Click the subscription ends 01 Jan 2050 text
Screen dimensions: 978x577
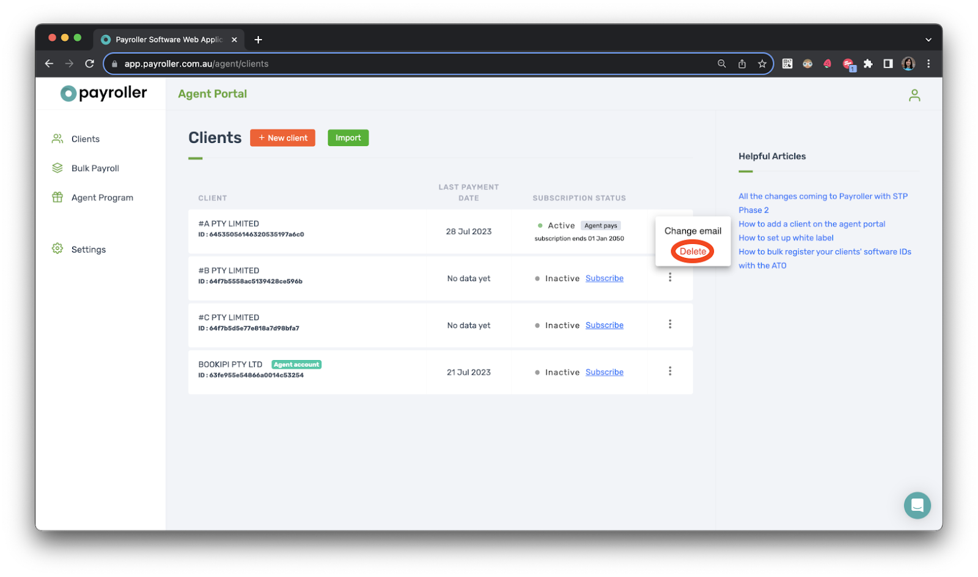coord(579,239)
